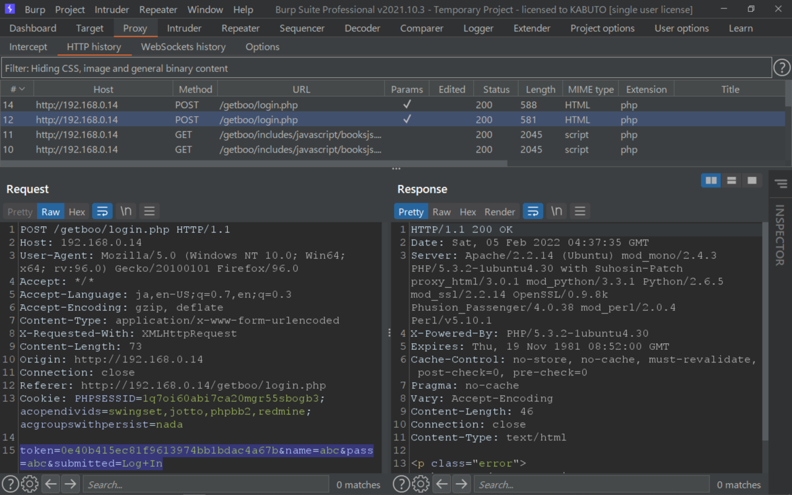The height and width of the screenshot is (495, 792).
Task: Open the Window menu
Action: 205,10
